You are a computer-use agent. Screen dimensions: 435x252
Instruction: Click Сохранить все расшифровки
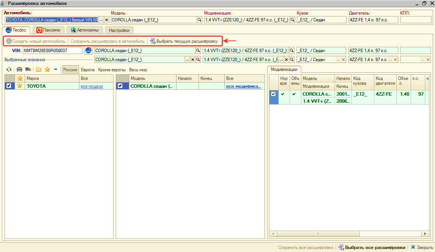click(x=306, y=247)
